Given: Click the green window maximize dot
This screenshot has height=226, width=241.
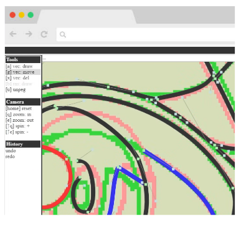Looking at the screenshot, I should tap(31, 15).
